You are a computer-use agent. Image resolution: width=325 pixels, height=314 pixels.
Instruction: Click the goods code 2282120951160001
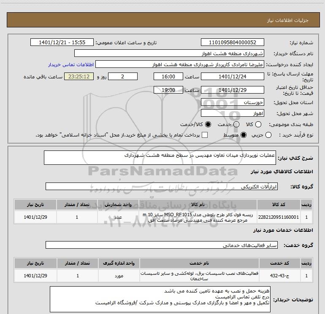pyautogui.click(x=279, y=217)
